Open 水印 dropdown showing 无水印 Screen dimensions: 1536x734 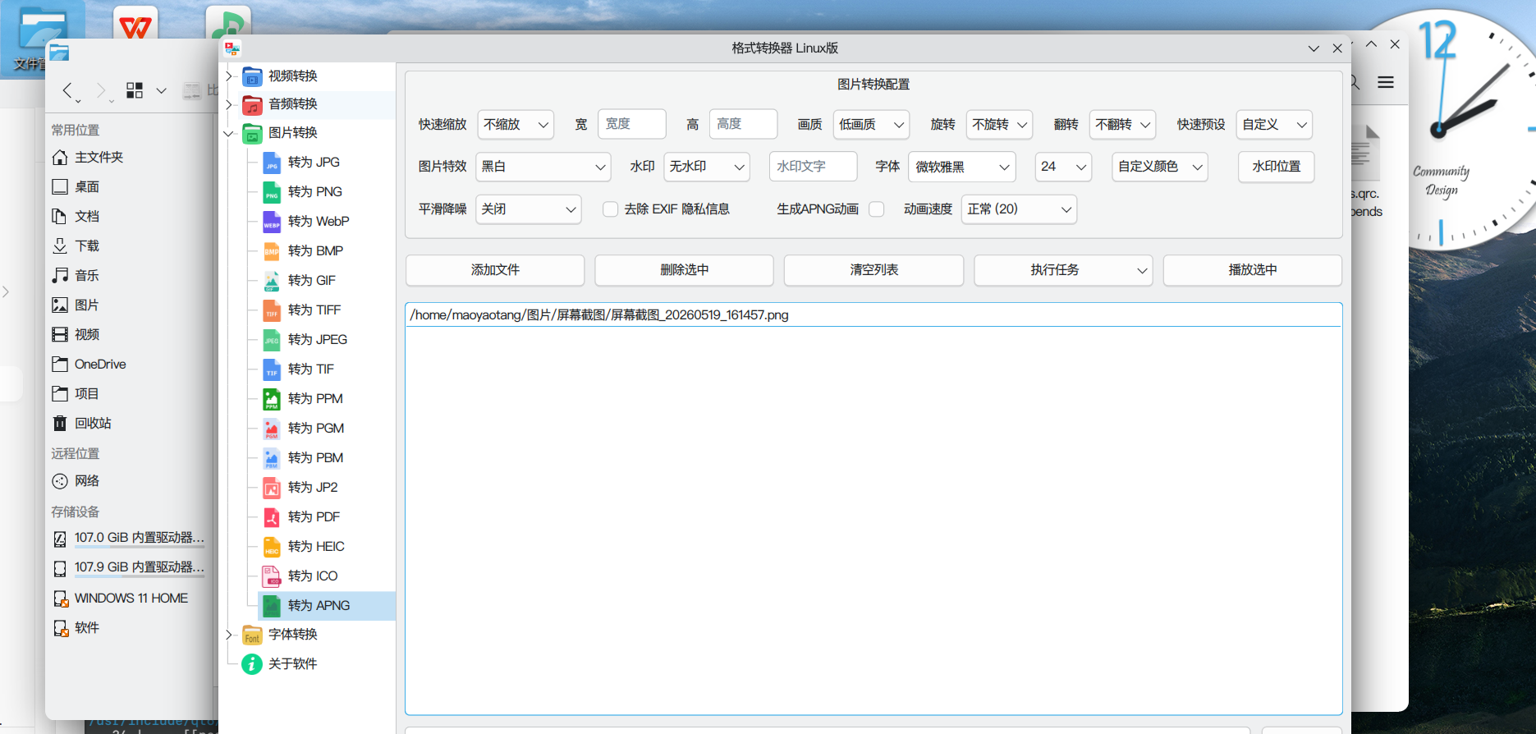click(x=707, y=167)
